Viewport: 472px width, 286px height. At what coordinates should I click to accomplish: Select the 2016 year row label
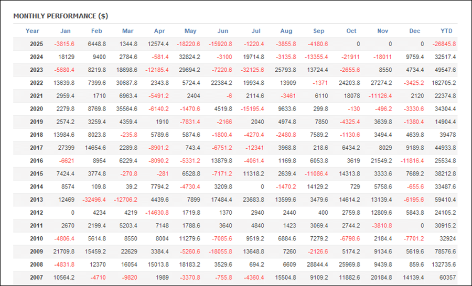(36, 160)
